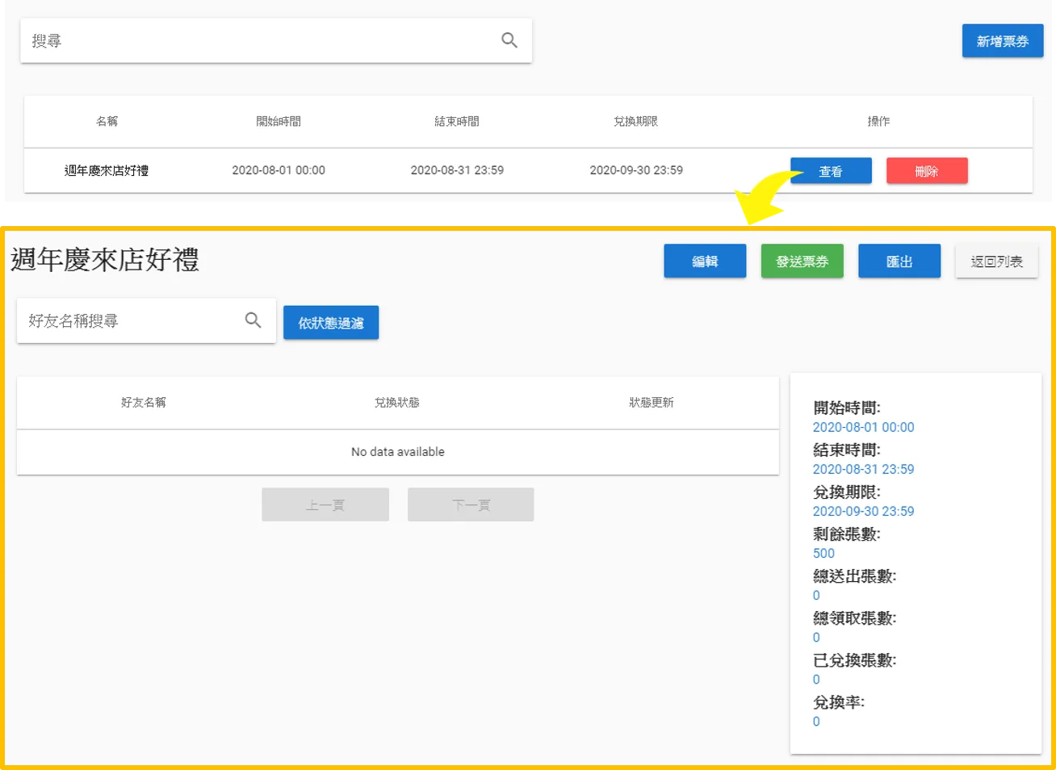Go back with 返回列表 button
The height and width of the screenshot is (770, 1056).
click(x=997, y=262)
